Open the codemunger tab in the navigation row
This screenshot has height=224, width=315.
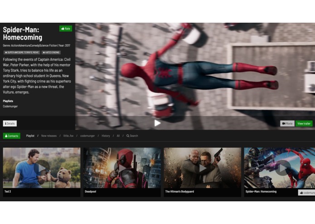87,136
